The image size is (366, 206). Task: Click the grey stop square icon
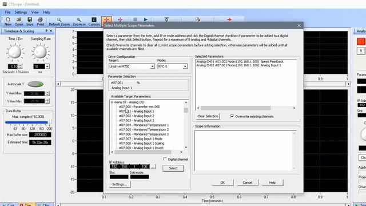[x=135, y=19]
